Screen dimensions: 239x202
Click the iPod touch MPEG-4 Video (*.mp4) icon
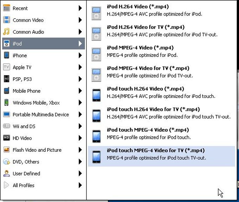tap(97, 136)
